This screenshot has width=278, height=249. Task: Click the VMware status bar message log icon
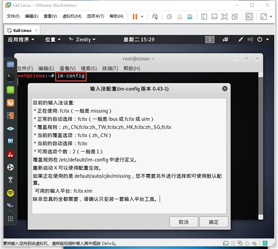[x=265, y=243]
